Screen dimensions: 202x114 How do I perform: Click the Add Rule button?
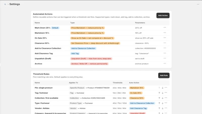(x=164, y=75)
